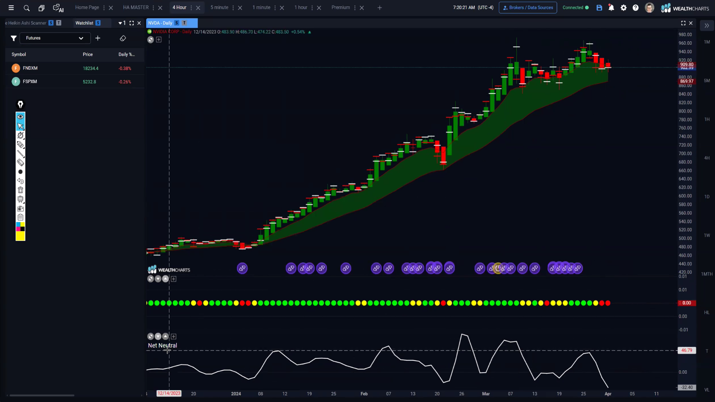The height and width of the screenshot is (402, 715).
Task: Move the Net Neutral pane down
Action: click(158, 336)
